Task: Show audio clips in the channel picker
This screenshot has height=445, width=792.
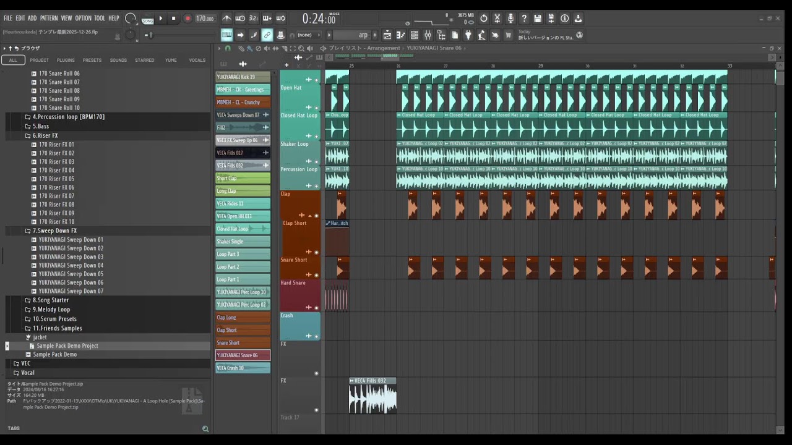Action: pyautogui.click(x=243, y=64)
